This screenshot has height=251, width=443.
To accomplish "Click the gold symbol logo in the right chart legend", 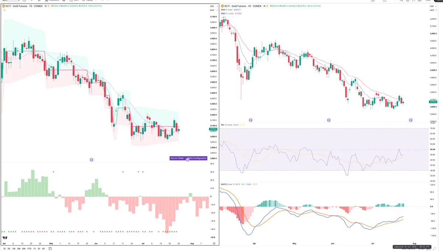I will pos(222,6).
